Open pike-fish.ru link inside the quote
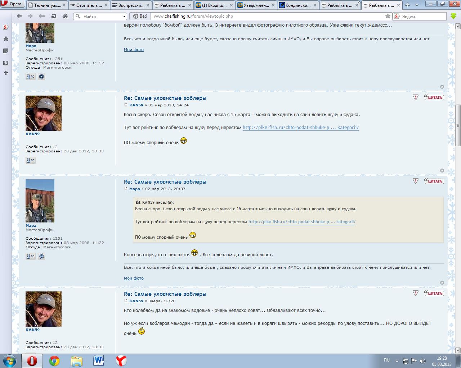 click(302, 222)
